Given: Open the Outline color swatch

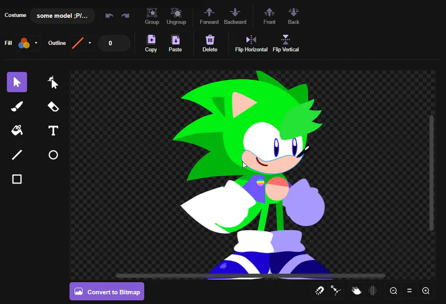Looking at the screenshot, I should point(78,43).
